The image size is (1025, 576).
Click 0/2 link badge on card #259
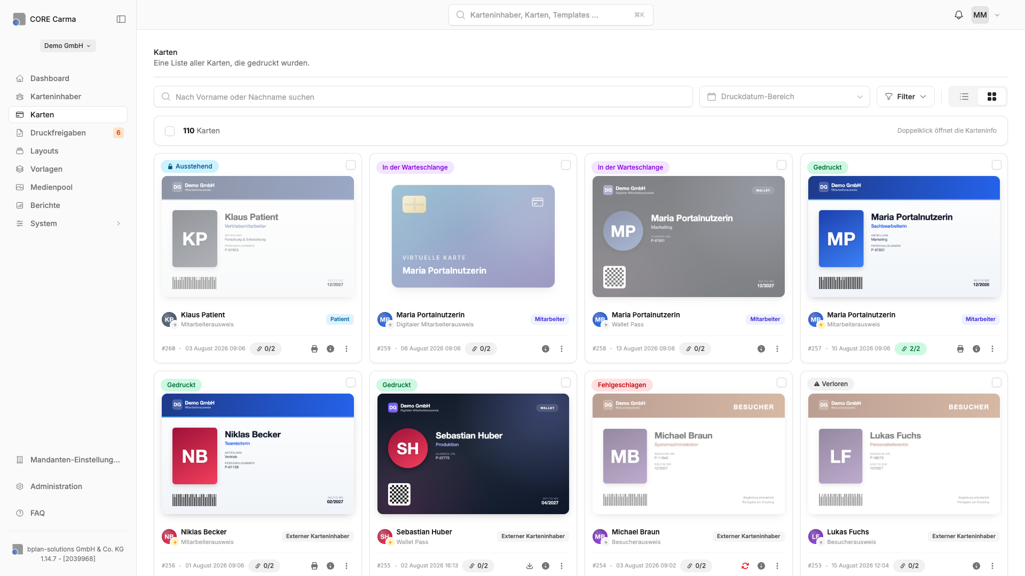pyautogui.click(x=481, y=349)
